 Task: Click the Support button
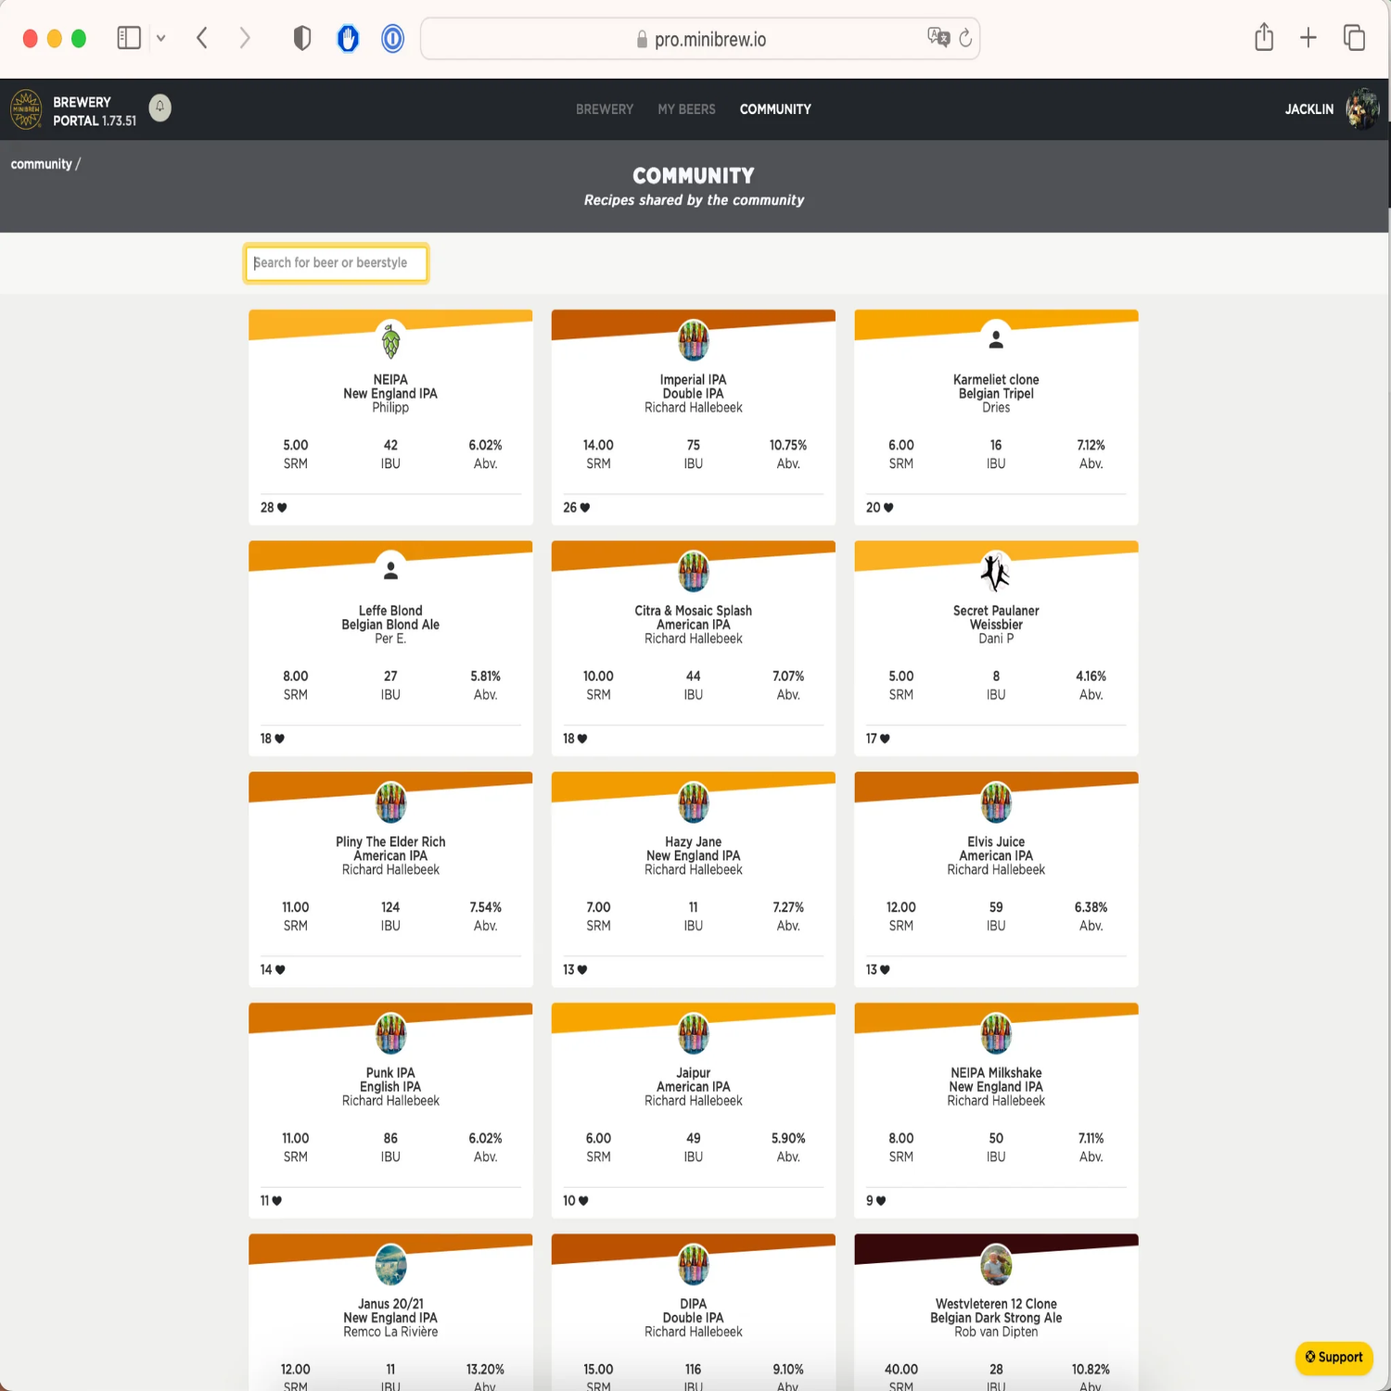click(x=1334, y=1357)
